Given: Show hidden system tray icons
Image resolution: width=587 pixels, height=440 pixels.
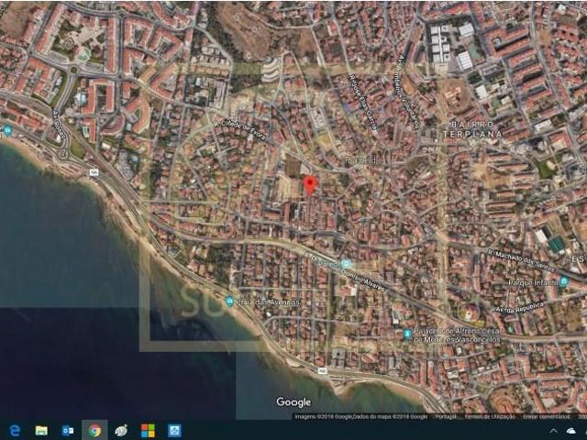Looking at the screenshot, I should [x=553, y=431].
